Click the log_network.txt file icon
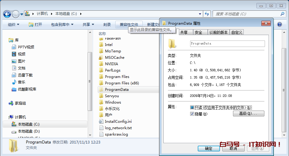Image resolution: width=289 pixels, height=156 pixels. (101, 128)
